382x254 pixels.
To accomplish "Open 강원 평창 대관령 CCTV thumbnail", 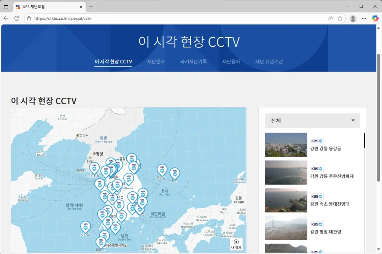I will tap(286, 228).
